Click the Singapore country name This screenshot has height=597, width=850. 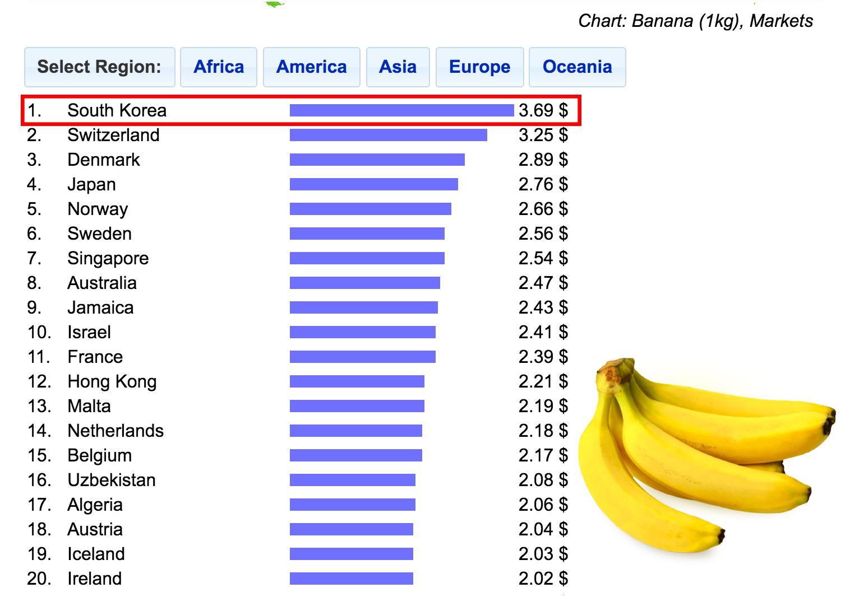click(108, 258)
